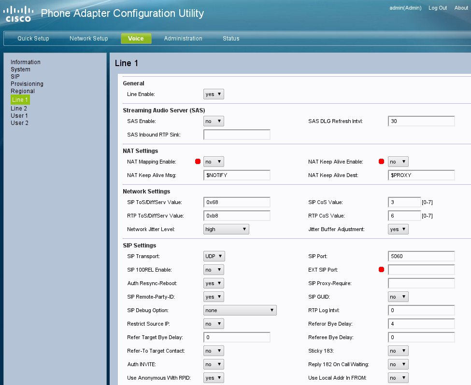Focus the NAT Keep Alive Msg field

point(237,175)
